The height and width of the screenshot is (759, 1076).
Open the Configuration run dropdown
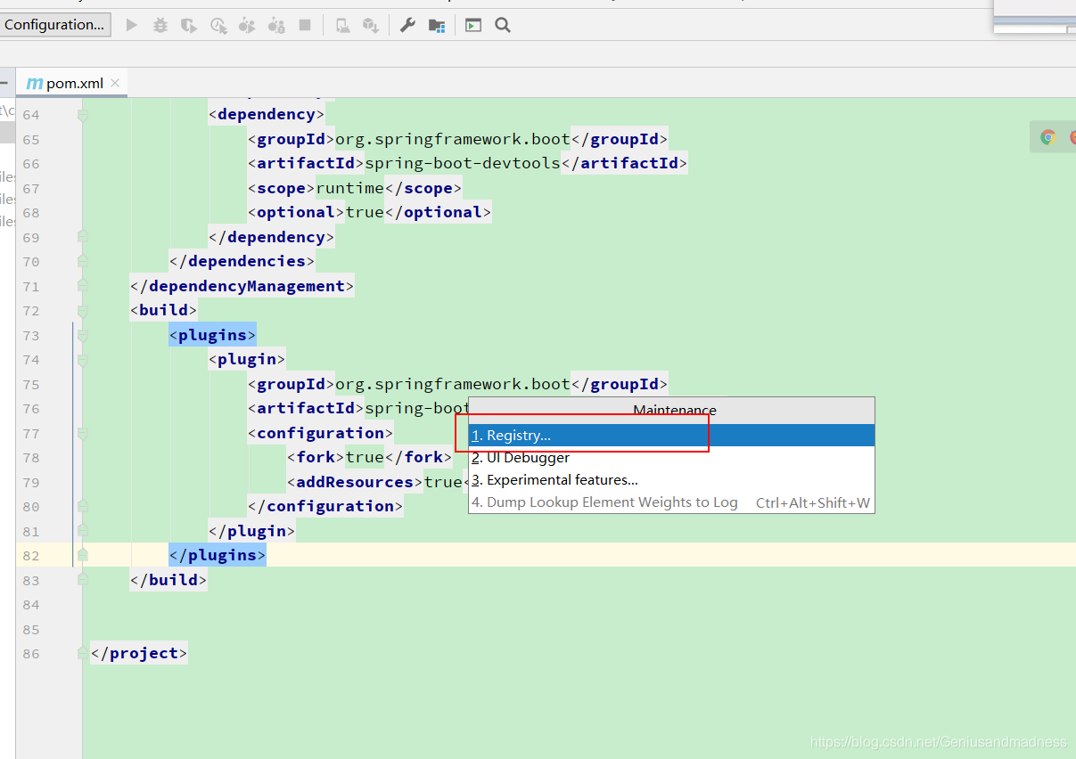point(55,24)
